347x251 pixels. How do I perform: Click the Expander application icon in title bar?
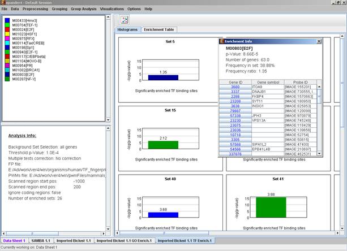(3, 2)
